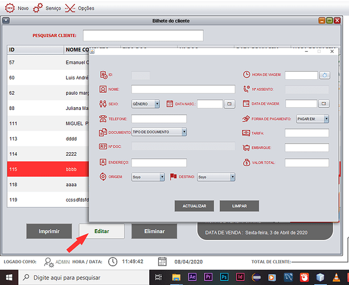Select the row named aaaa

point(48,185)
